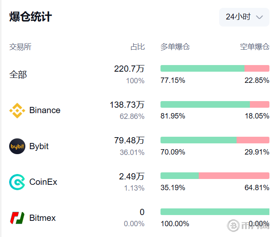Viewport: 274px width, 237px height.
Task: Click the 多单爆仓 column header
Action: point(175,47)
